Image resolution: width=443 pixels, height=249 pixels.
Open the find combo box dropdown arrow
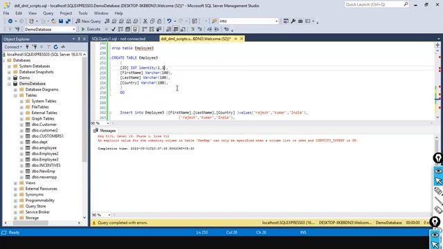[276, 21]
